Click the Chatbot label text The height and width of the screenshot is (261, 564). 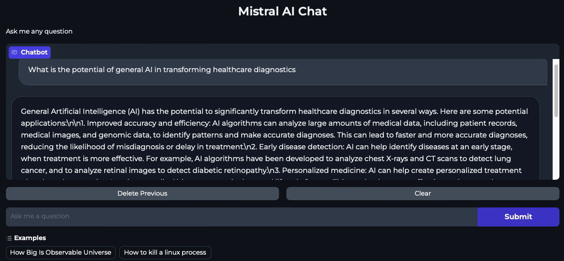click(34, 52)
